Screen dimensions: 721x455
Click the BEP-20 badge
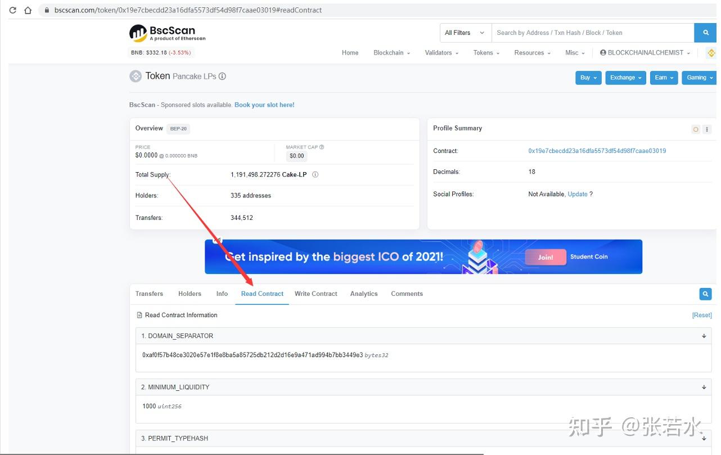179,129
